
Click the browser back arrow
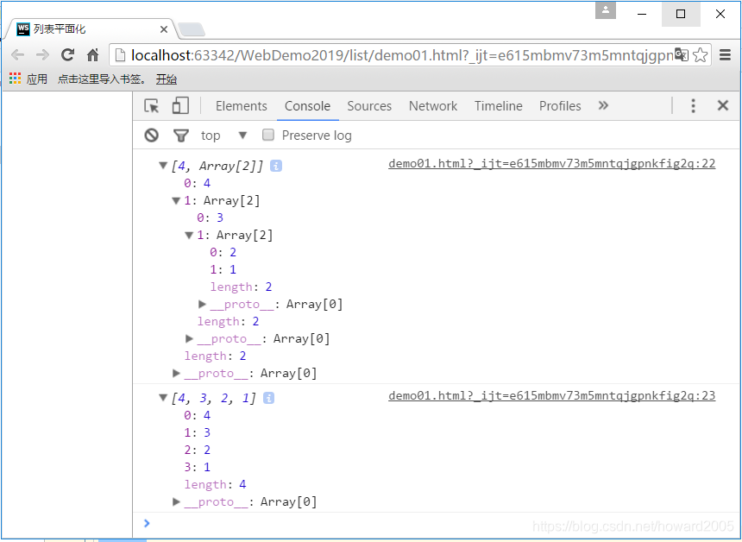coord(17,55)
